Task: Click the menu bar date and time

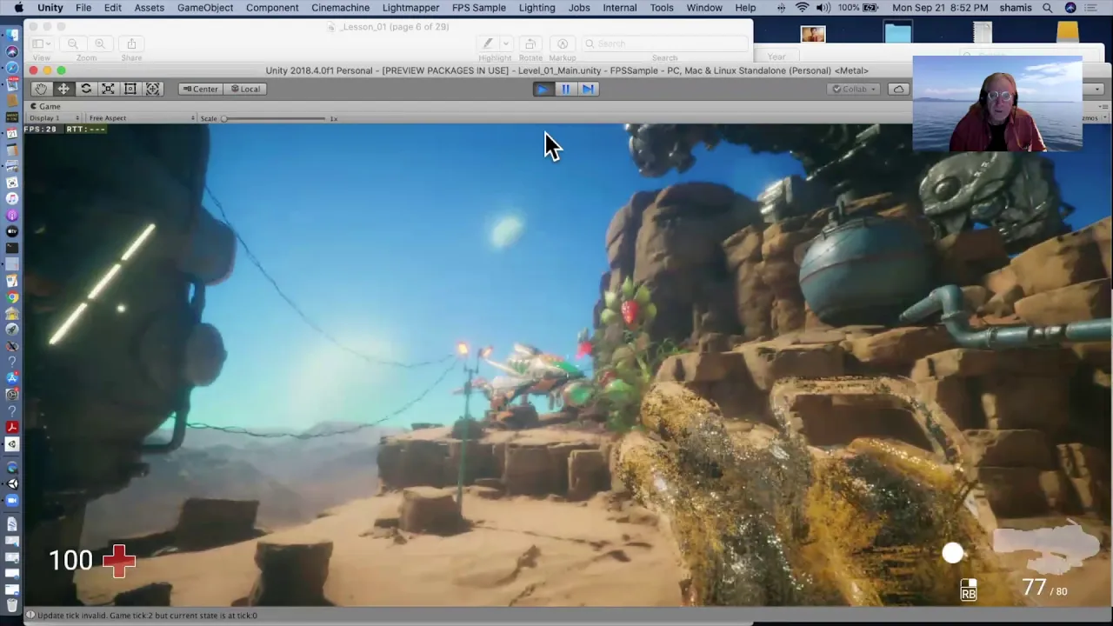Action: pos(941,8)
